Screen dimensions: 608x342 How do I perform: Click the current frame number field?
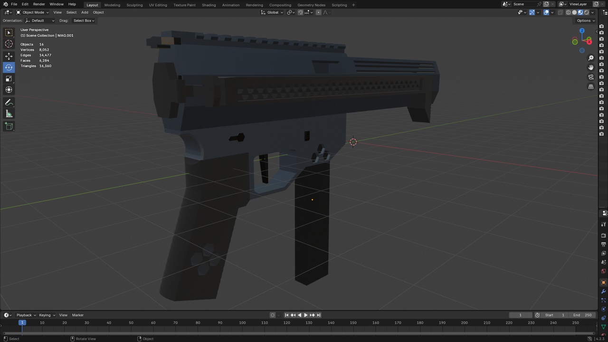(x=520, y=315)
